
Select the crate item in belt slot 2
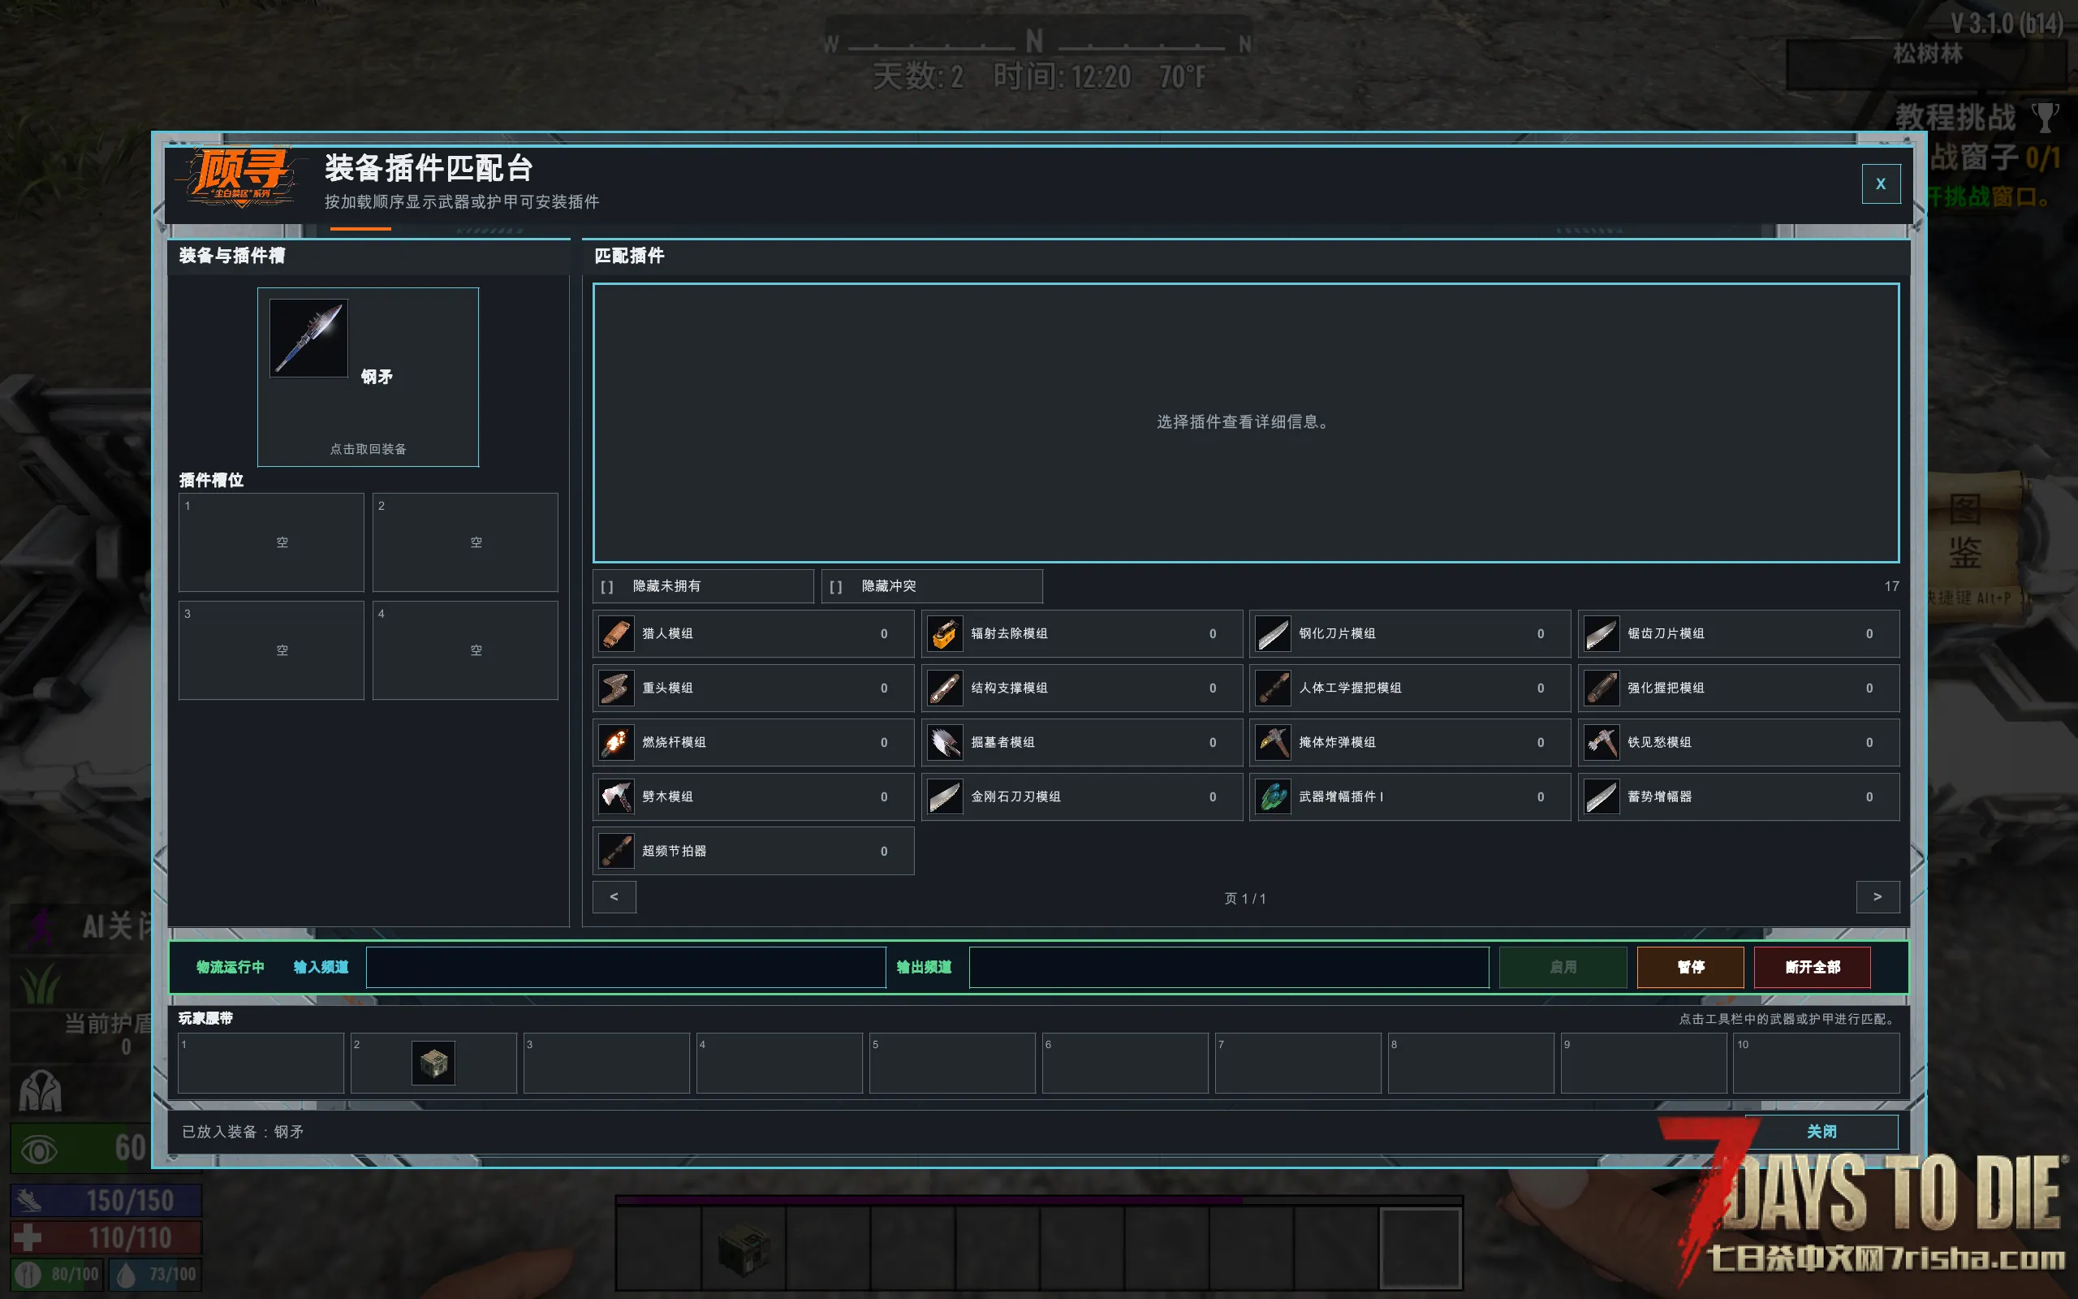[433, 1064]
